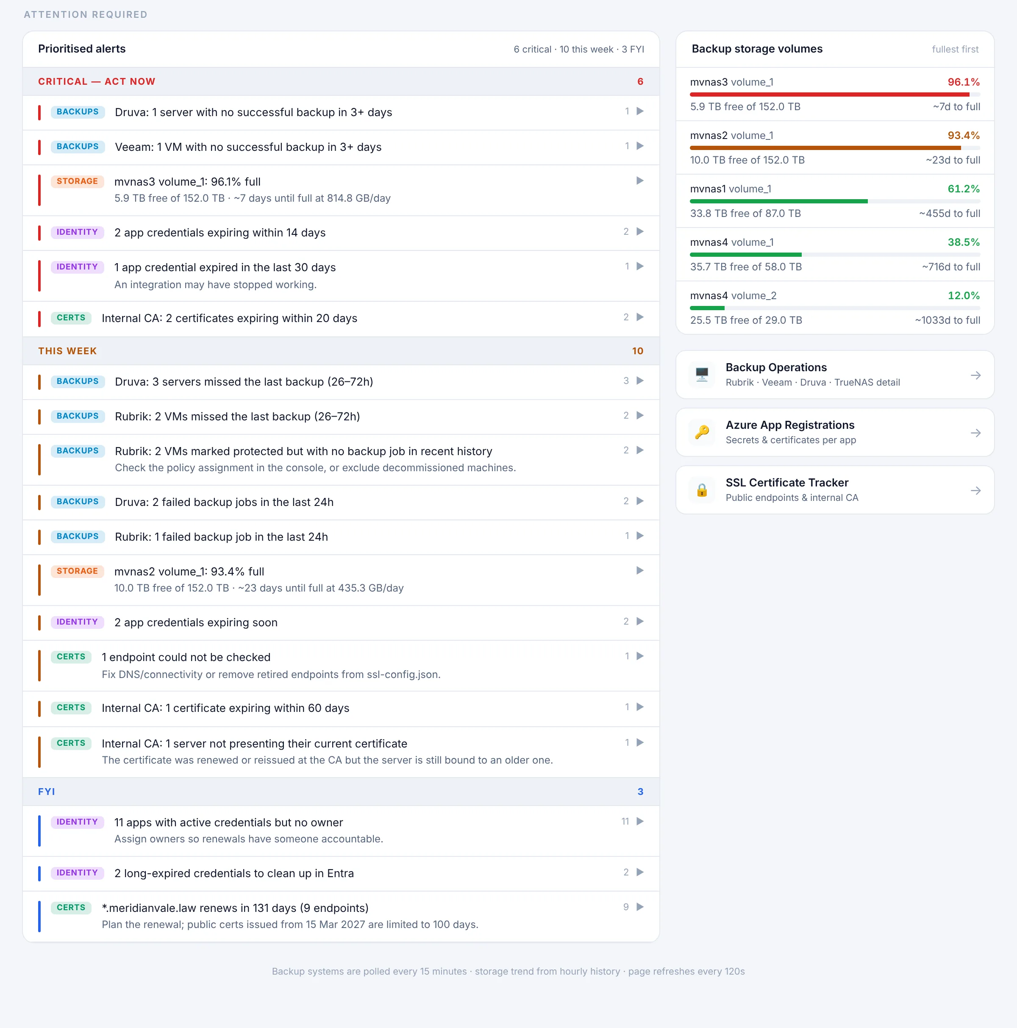Click the CERTS tag on meridianvale.law row
The height and width of the screenshot is (1028, 1017).
71,907
